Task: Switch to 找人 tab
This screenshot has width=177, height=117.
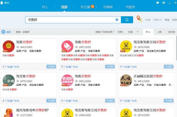Action: coord(45,7)
